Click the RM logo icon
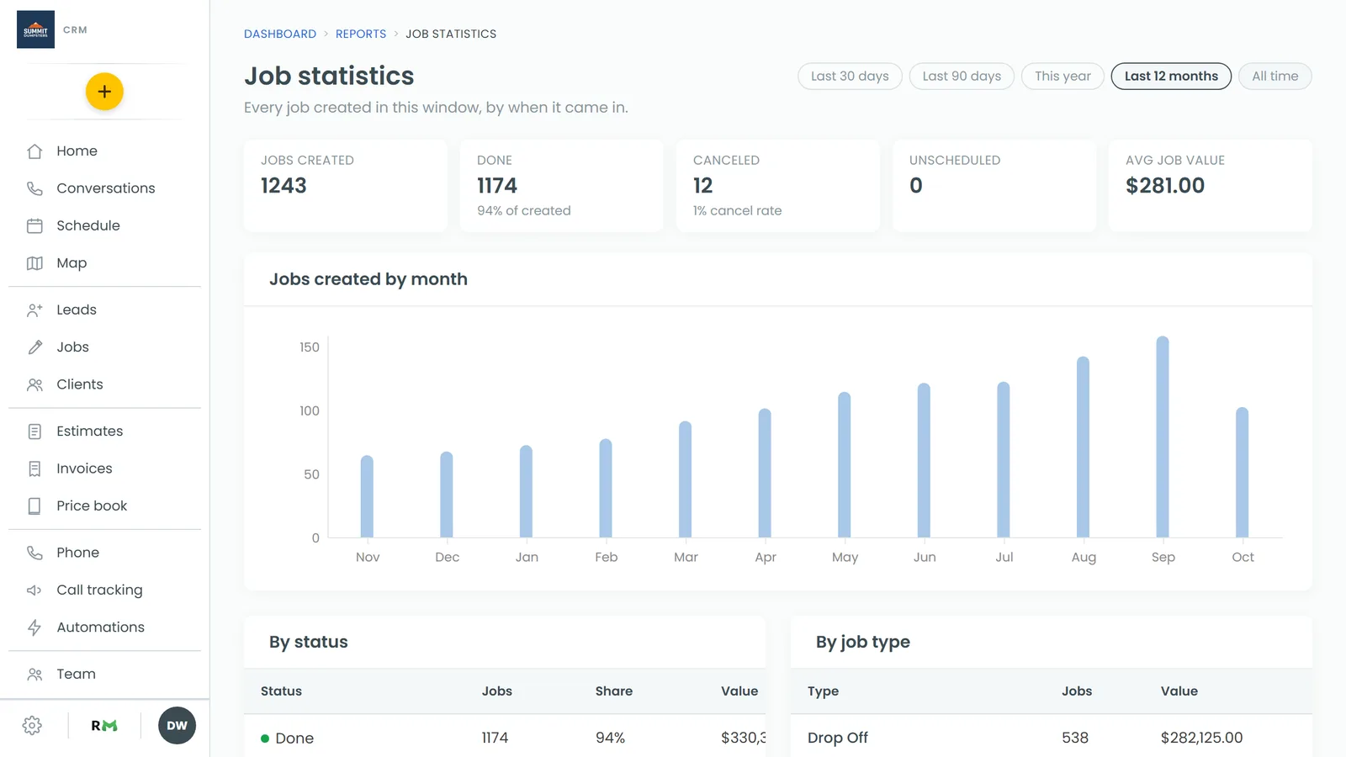Viewport: 1346px width, 757px height. pyautogui.click(x=104, y=726)
